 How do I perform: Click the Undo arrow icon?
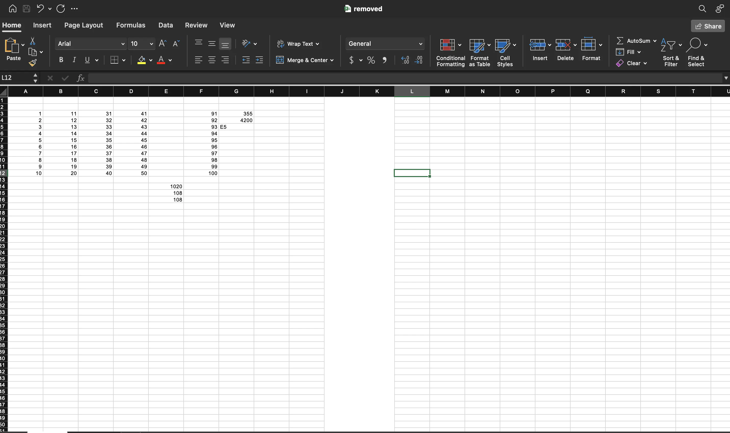(40, 8)
